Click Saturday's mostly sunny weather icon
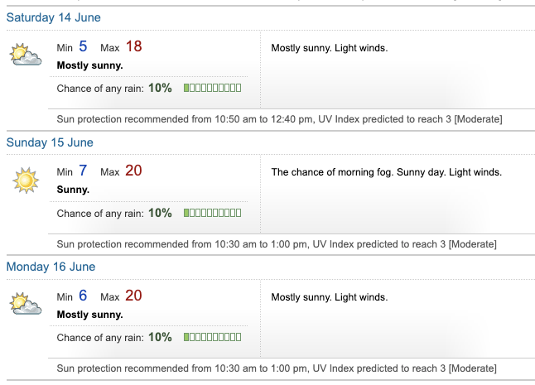Screen dimensions: 535x385 pyautogui.click(x=26, y=55)
